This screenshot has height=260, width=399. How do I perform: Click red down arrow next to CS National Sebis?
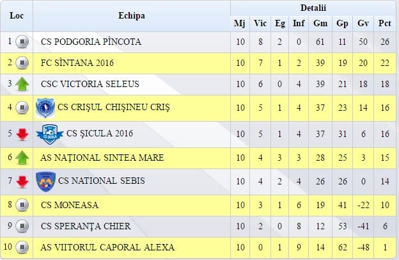pos(22,182)
